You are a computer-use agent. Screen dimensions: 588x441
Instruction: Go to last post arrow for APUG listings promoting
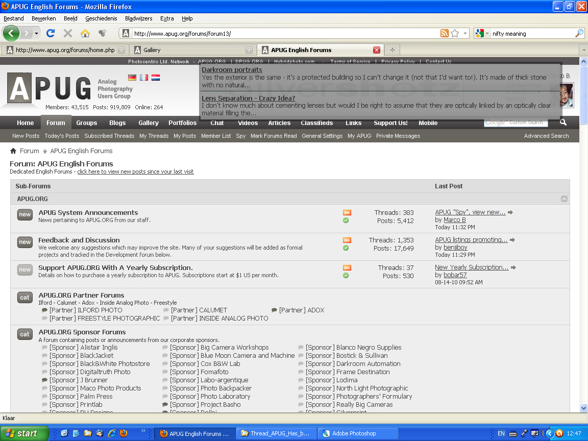pyautogui.click(x=512, y=239)
